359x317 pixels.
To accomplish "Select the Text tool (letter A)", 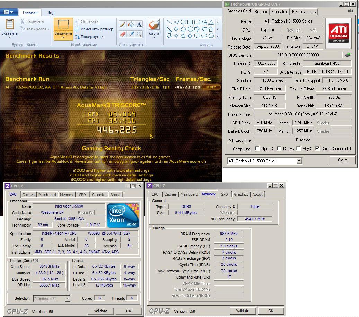I will (139, 25).
